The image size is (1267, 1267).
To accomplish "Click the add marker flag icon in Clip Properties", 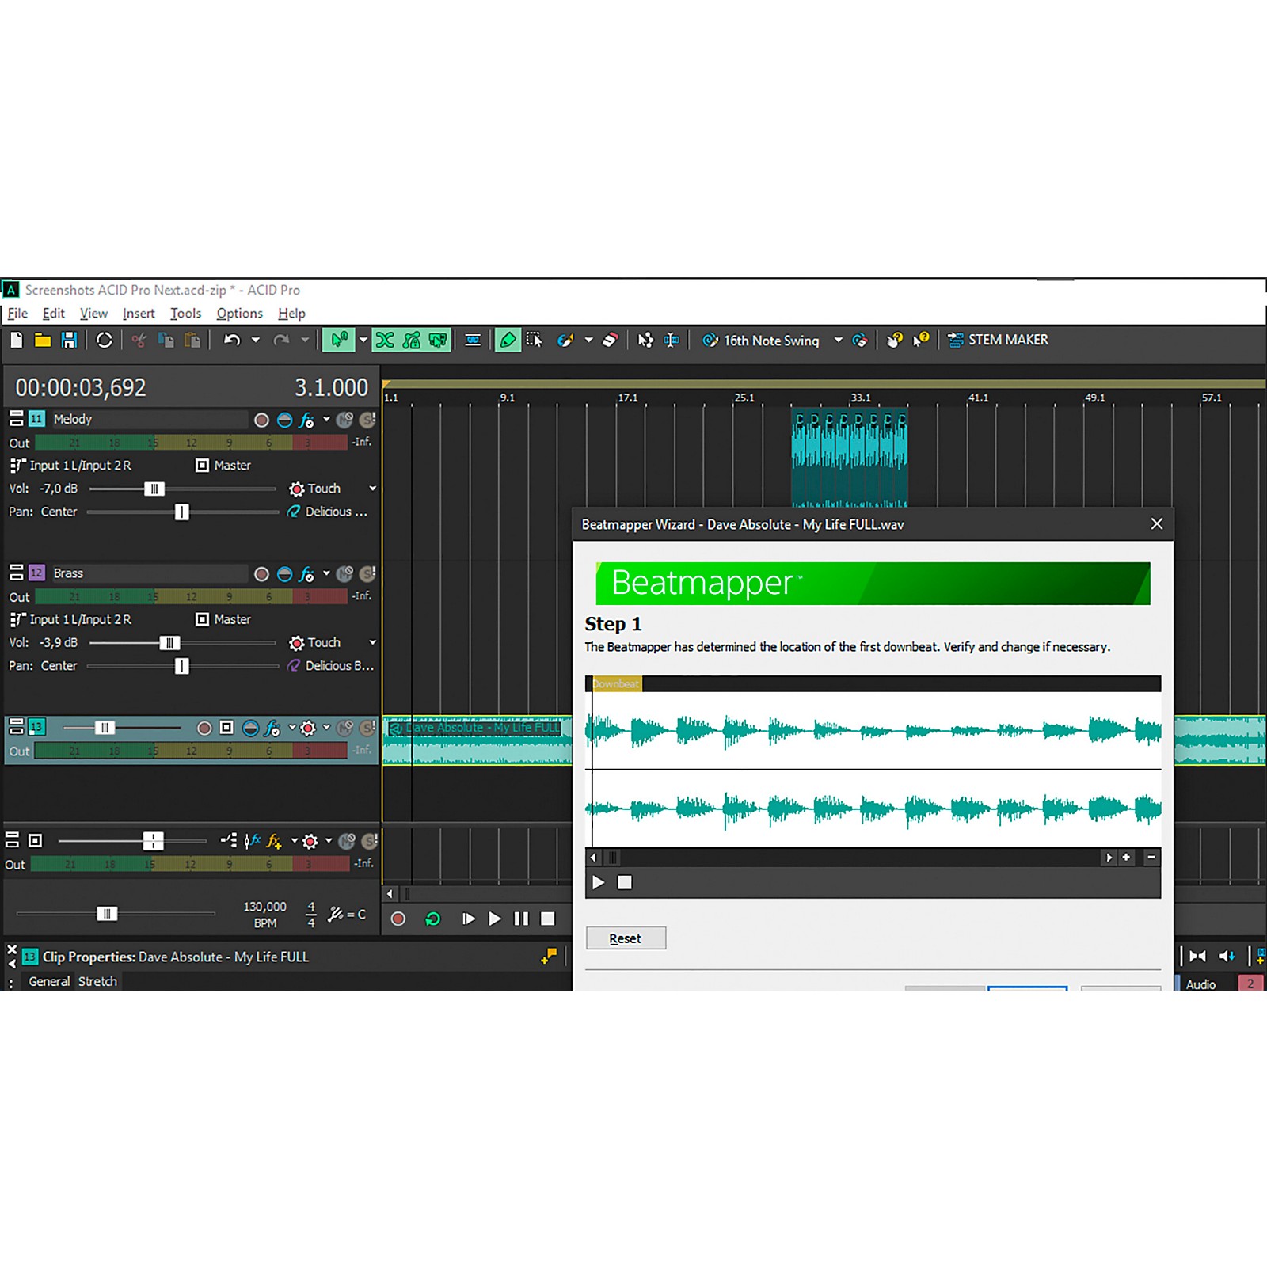I will [x=549, y=957].
